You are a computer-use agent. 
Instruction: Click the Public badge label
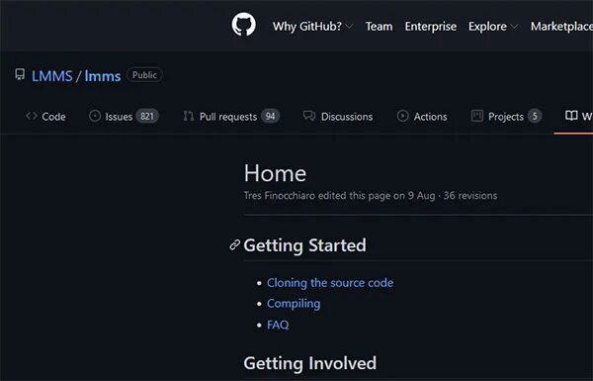coord(144,75)
